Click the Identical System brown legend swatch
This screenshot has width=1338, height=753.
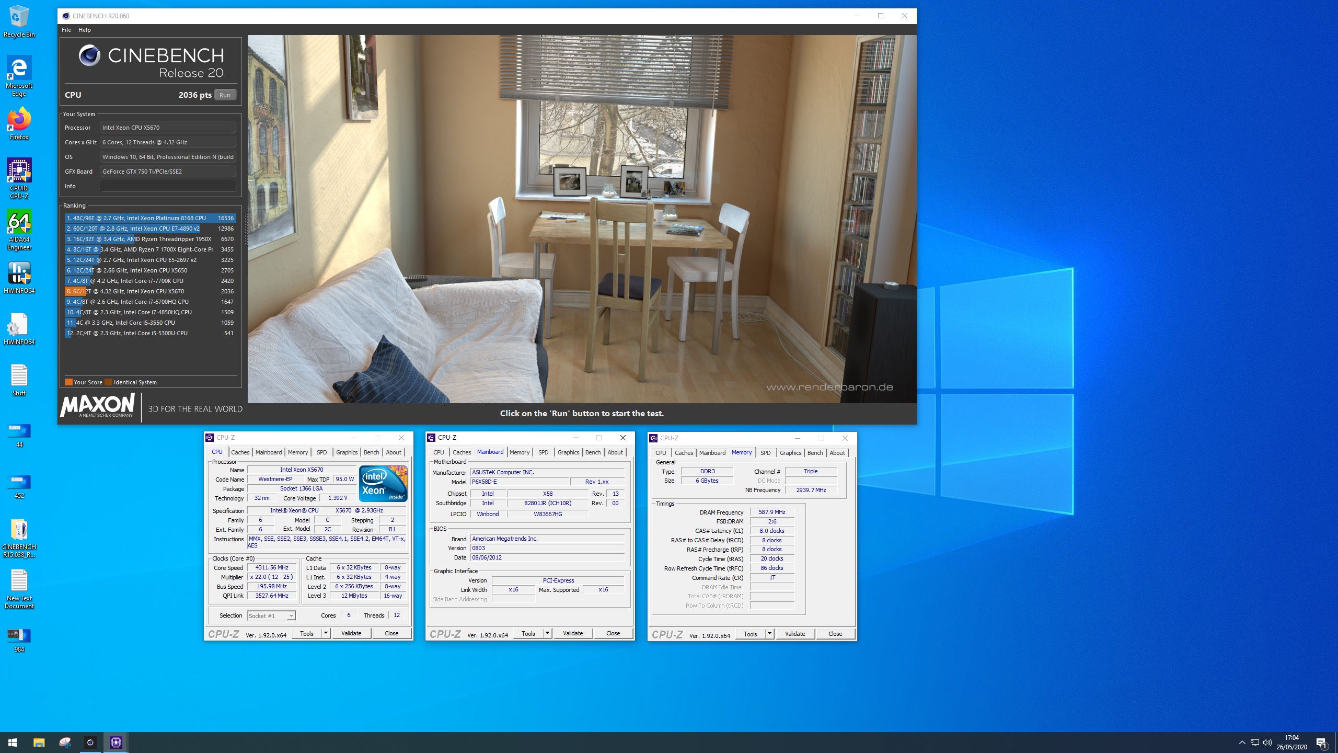pyautogui.click(x=108, y=382)
